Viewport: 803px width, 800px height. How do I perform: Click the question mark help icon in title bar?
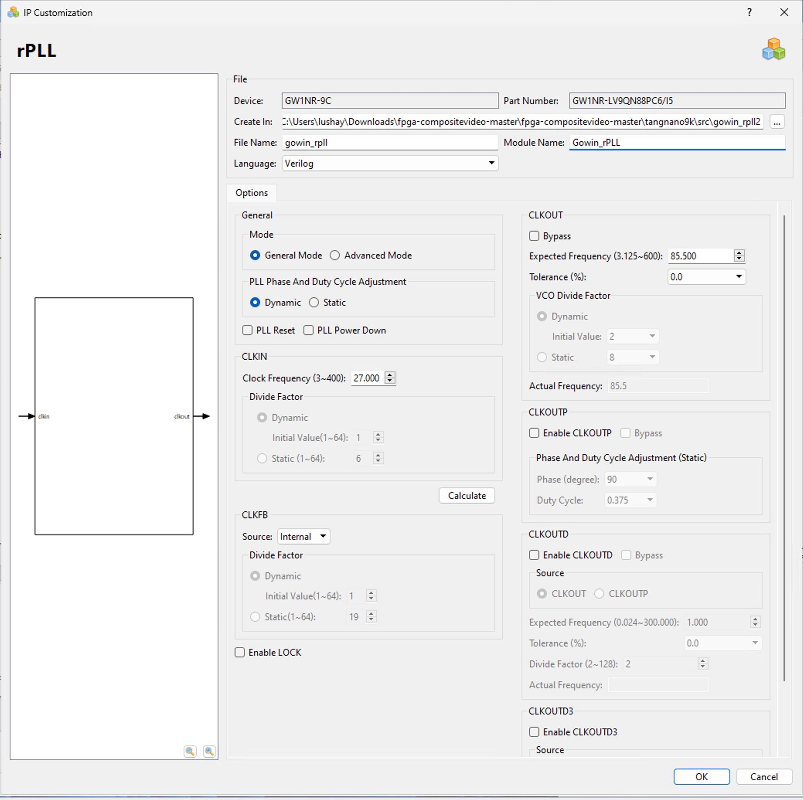[x=749, y=12]
